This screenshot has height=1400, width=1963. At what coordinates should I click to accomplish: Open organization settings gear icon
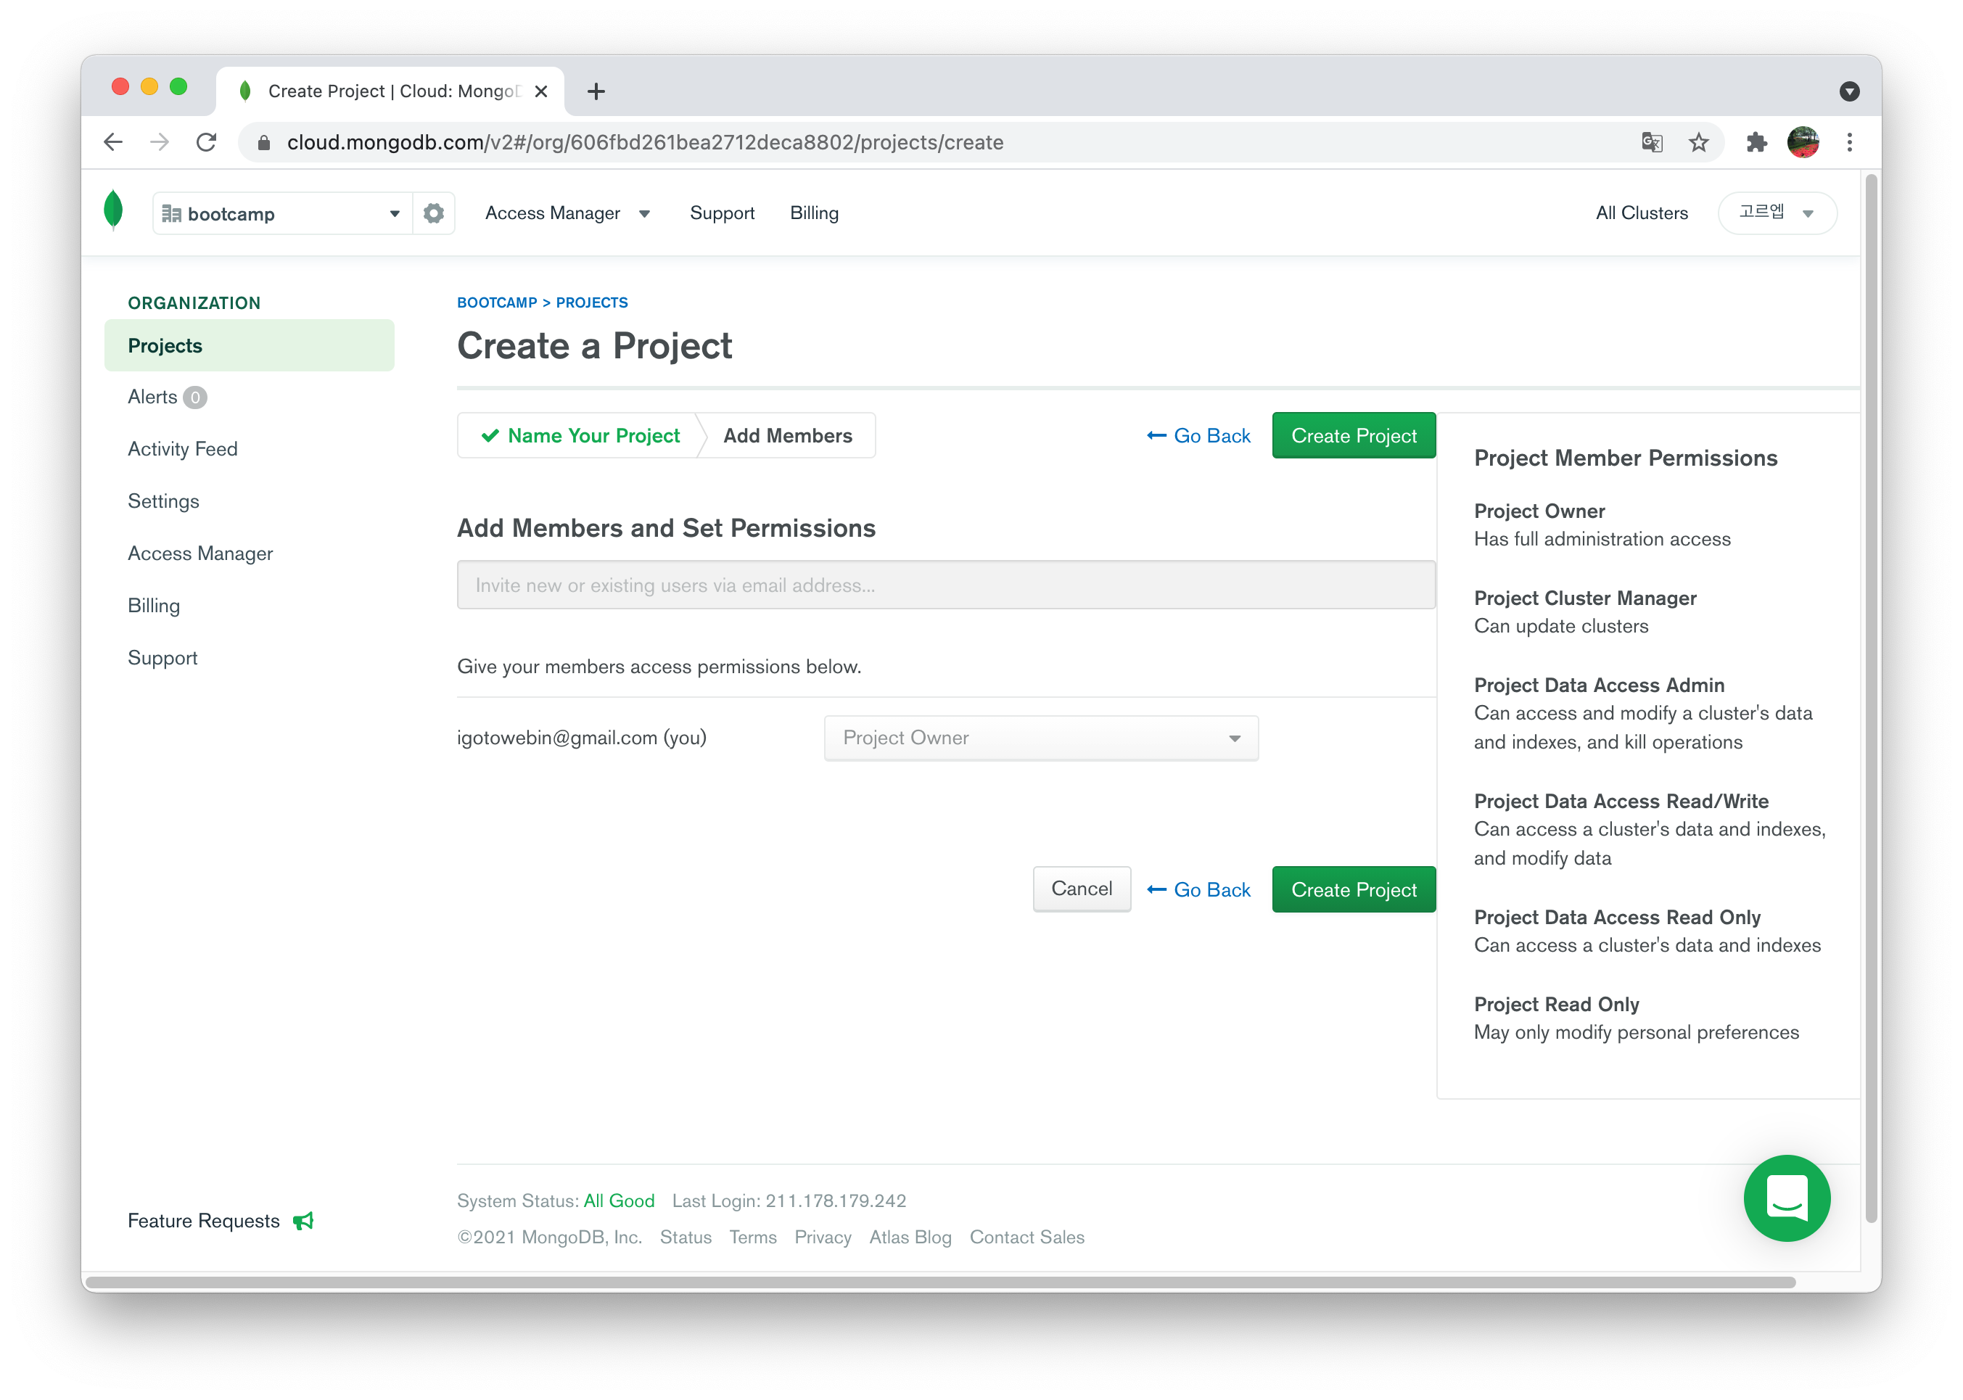click(x=434, y=213)
